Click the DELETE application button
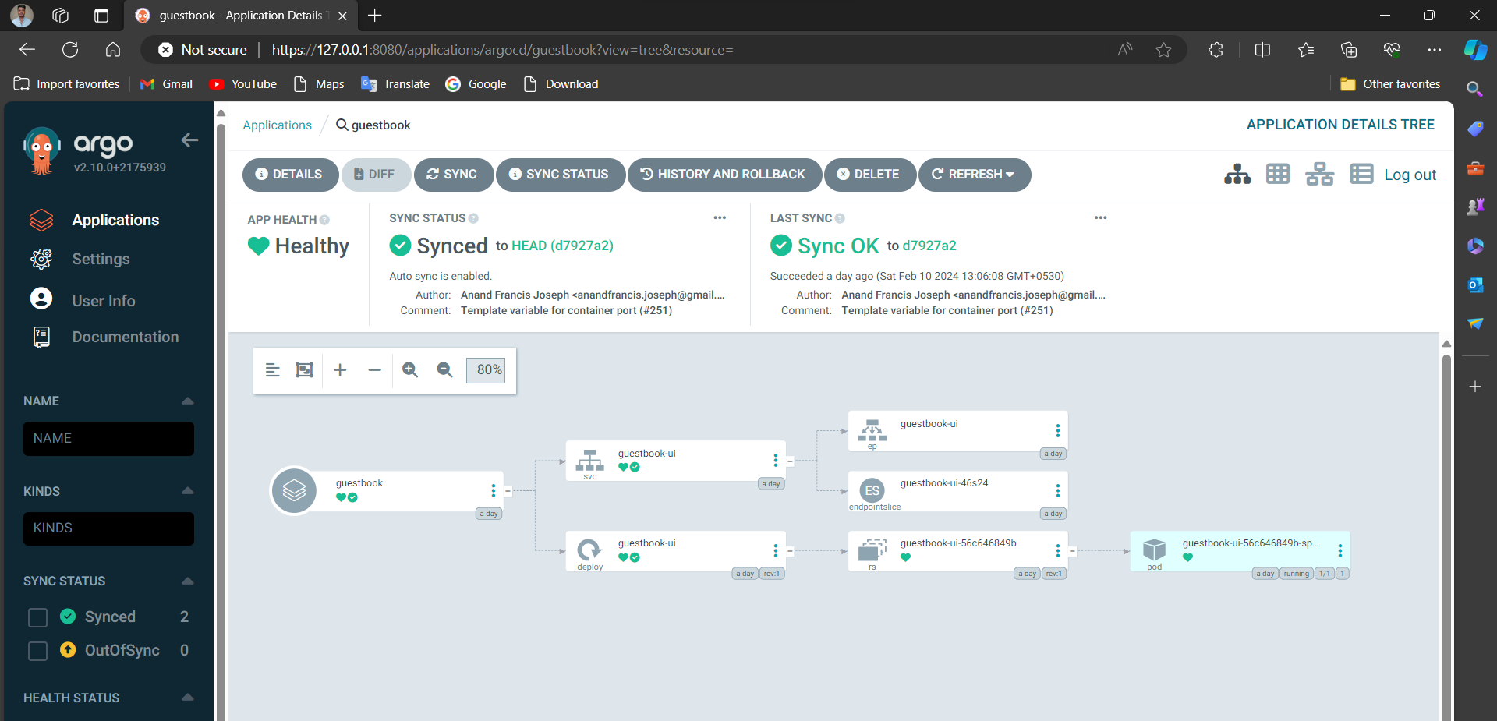 [870, 175]
